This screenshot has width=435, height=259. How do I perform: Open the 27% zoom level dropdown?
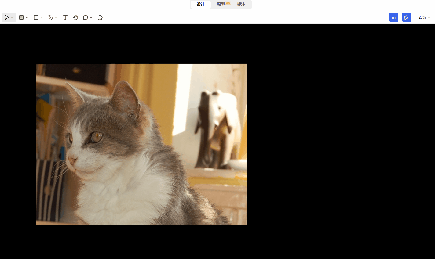pos(424,17)
